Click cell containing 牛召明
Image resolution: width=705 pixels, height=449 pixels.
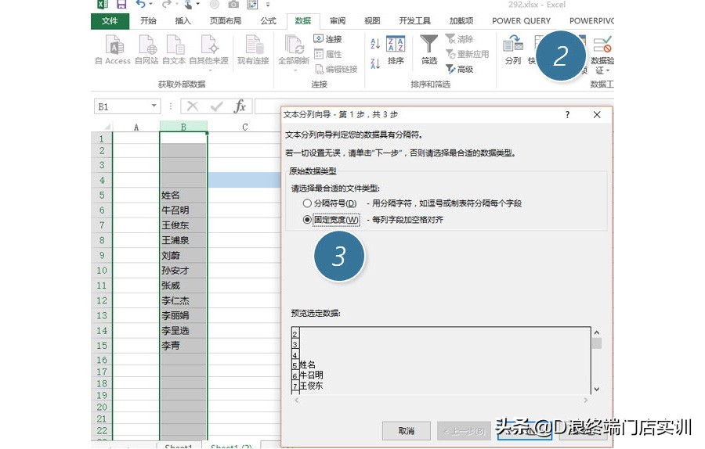click(183, 210)
